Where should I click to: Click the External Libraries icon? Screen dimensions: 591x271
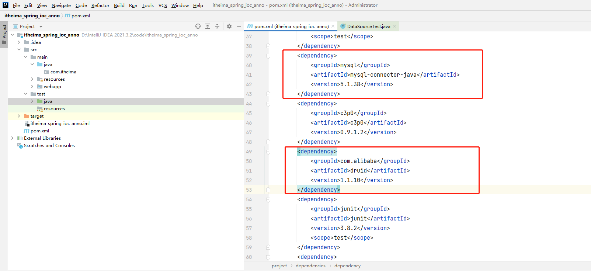(x=20, y=138)
